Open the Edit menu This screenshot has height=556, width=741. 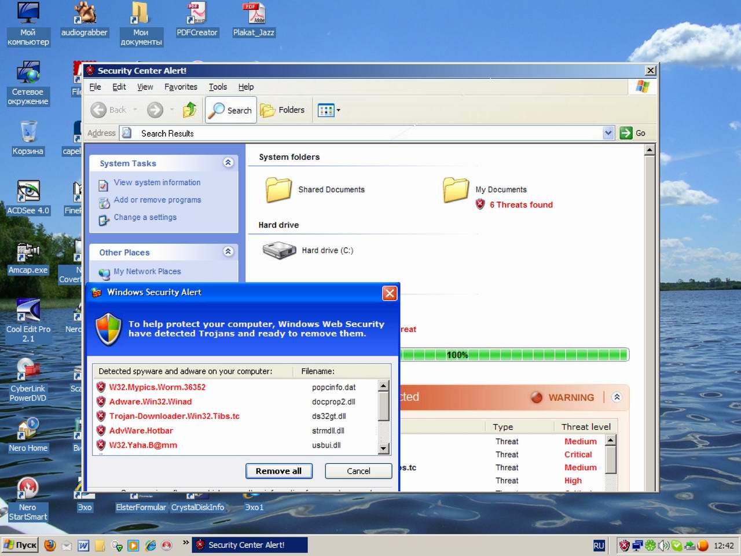click(119, 87)
